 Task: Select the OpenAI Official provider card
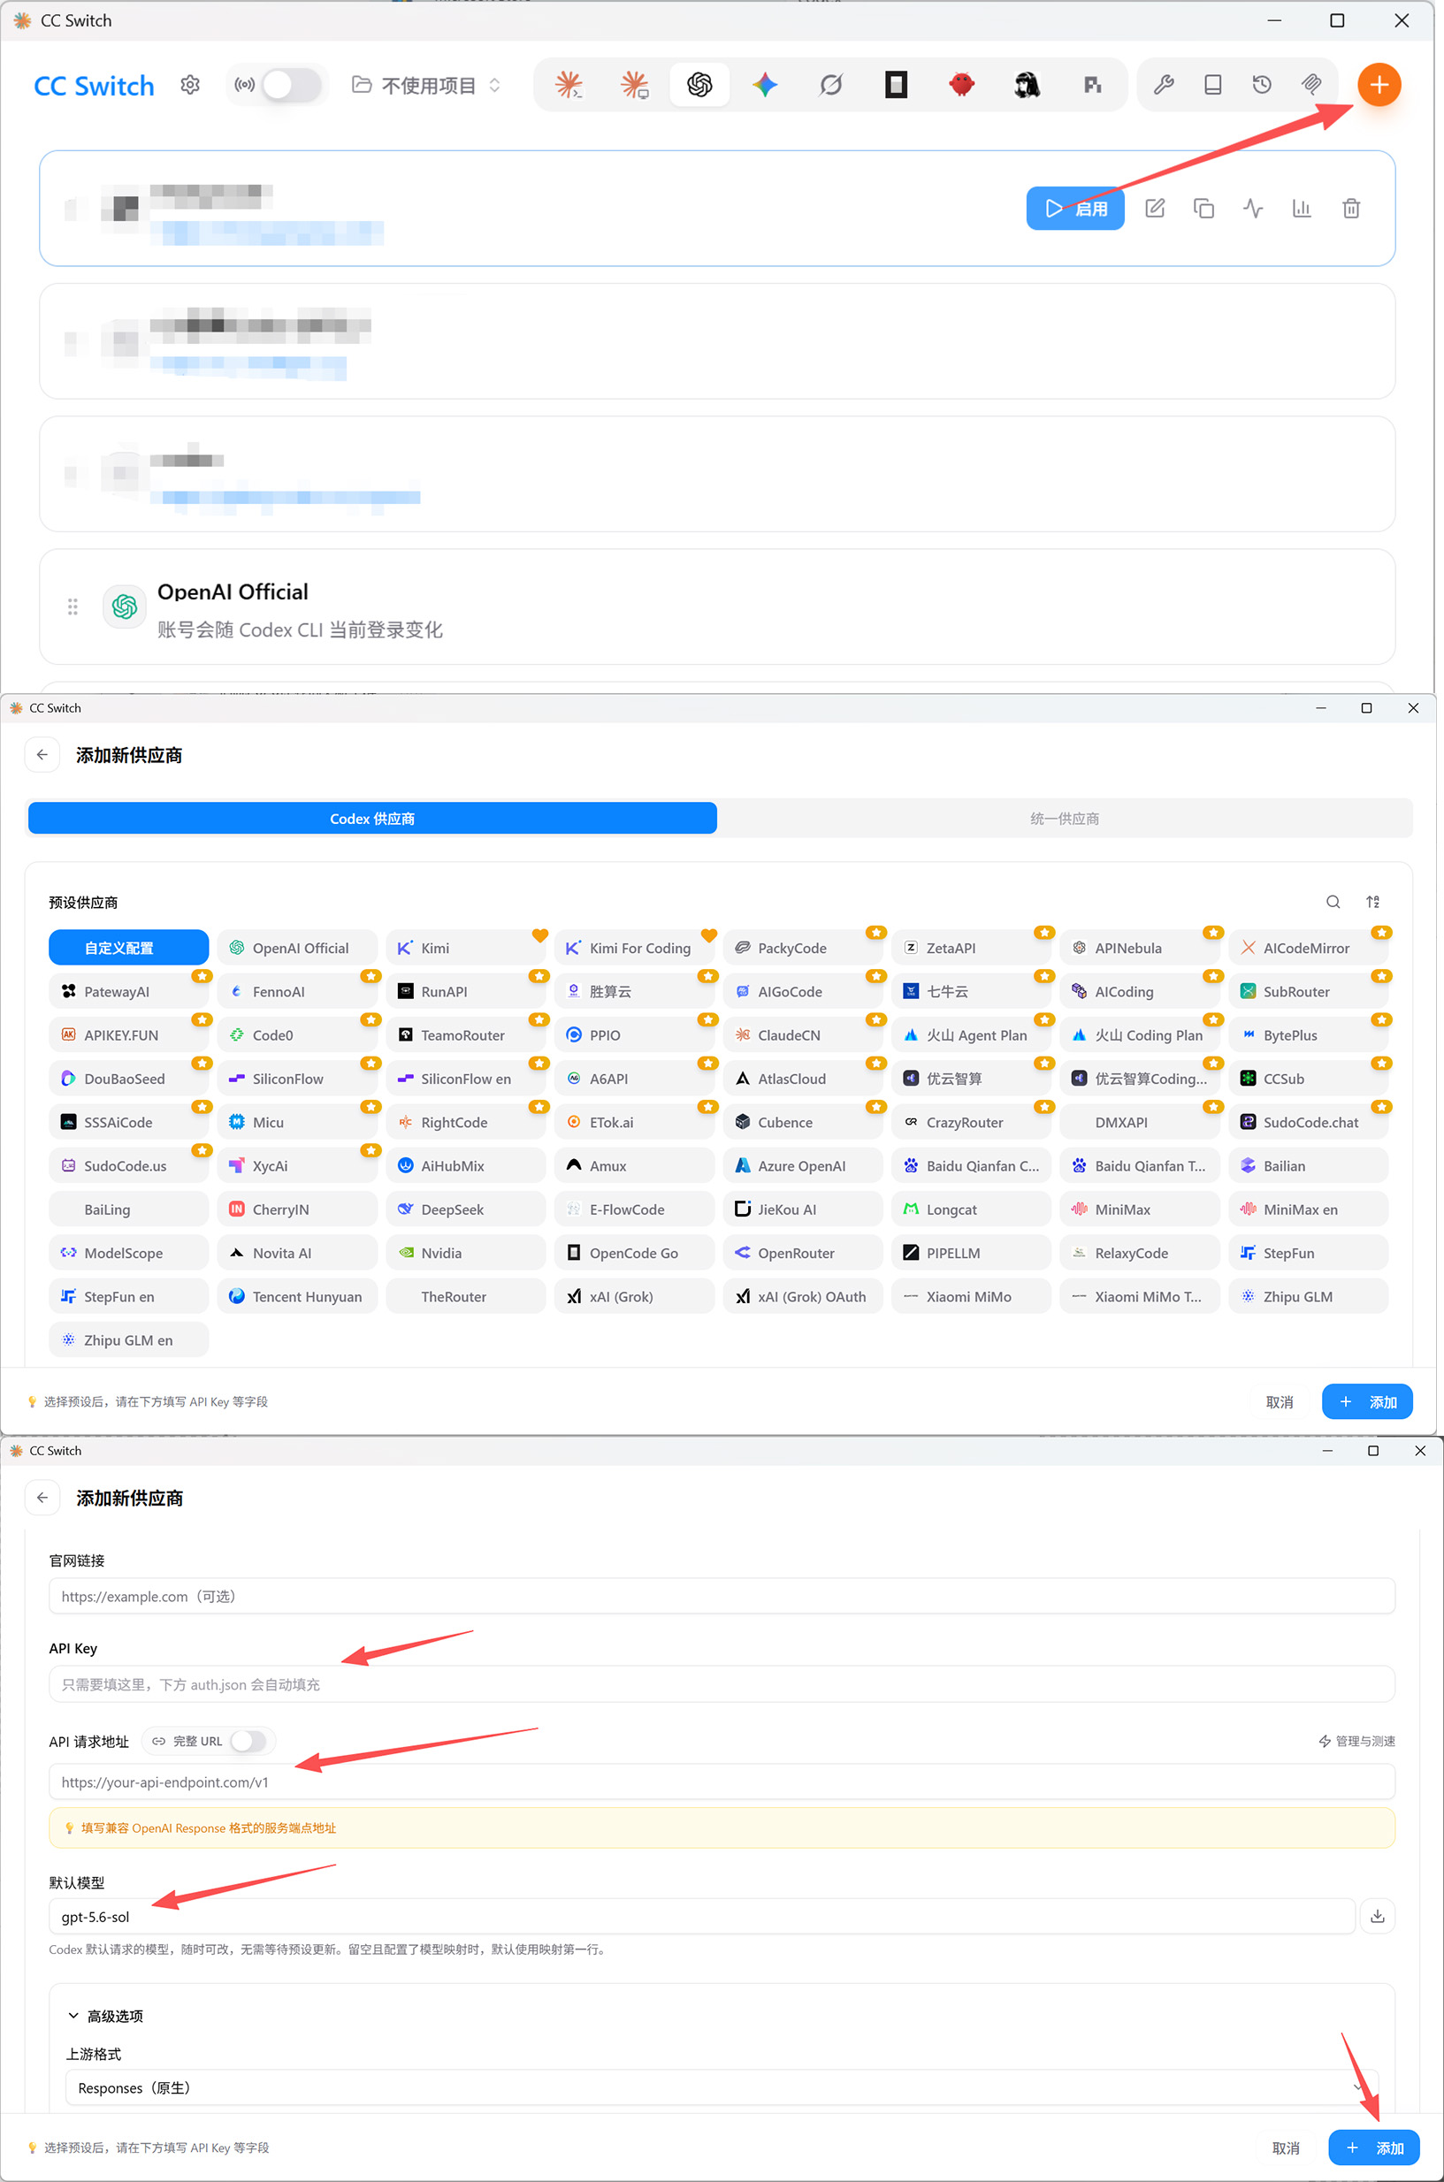[x=716, y=607]
